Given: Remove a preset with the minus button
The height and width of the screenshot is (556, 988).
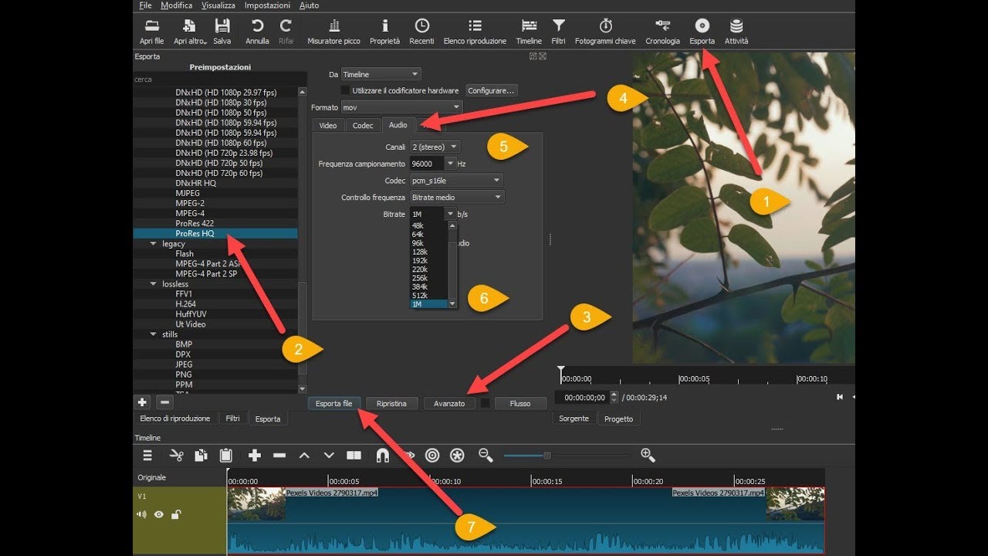Looking at the screenshot, I should [x=164, y=402].
